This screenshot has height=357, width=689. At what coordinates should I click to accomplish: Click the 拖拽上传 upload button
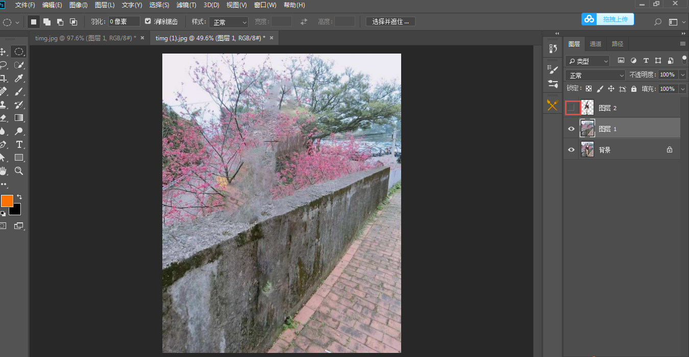click(608, 19)
